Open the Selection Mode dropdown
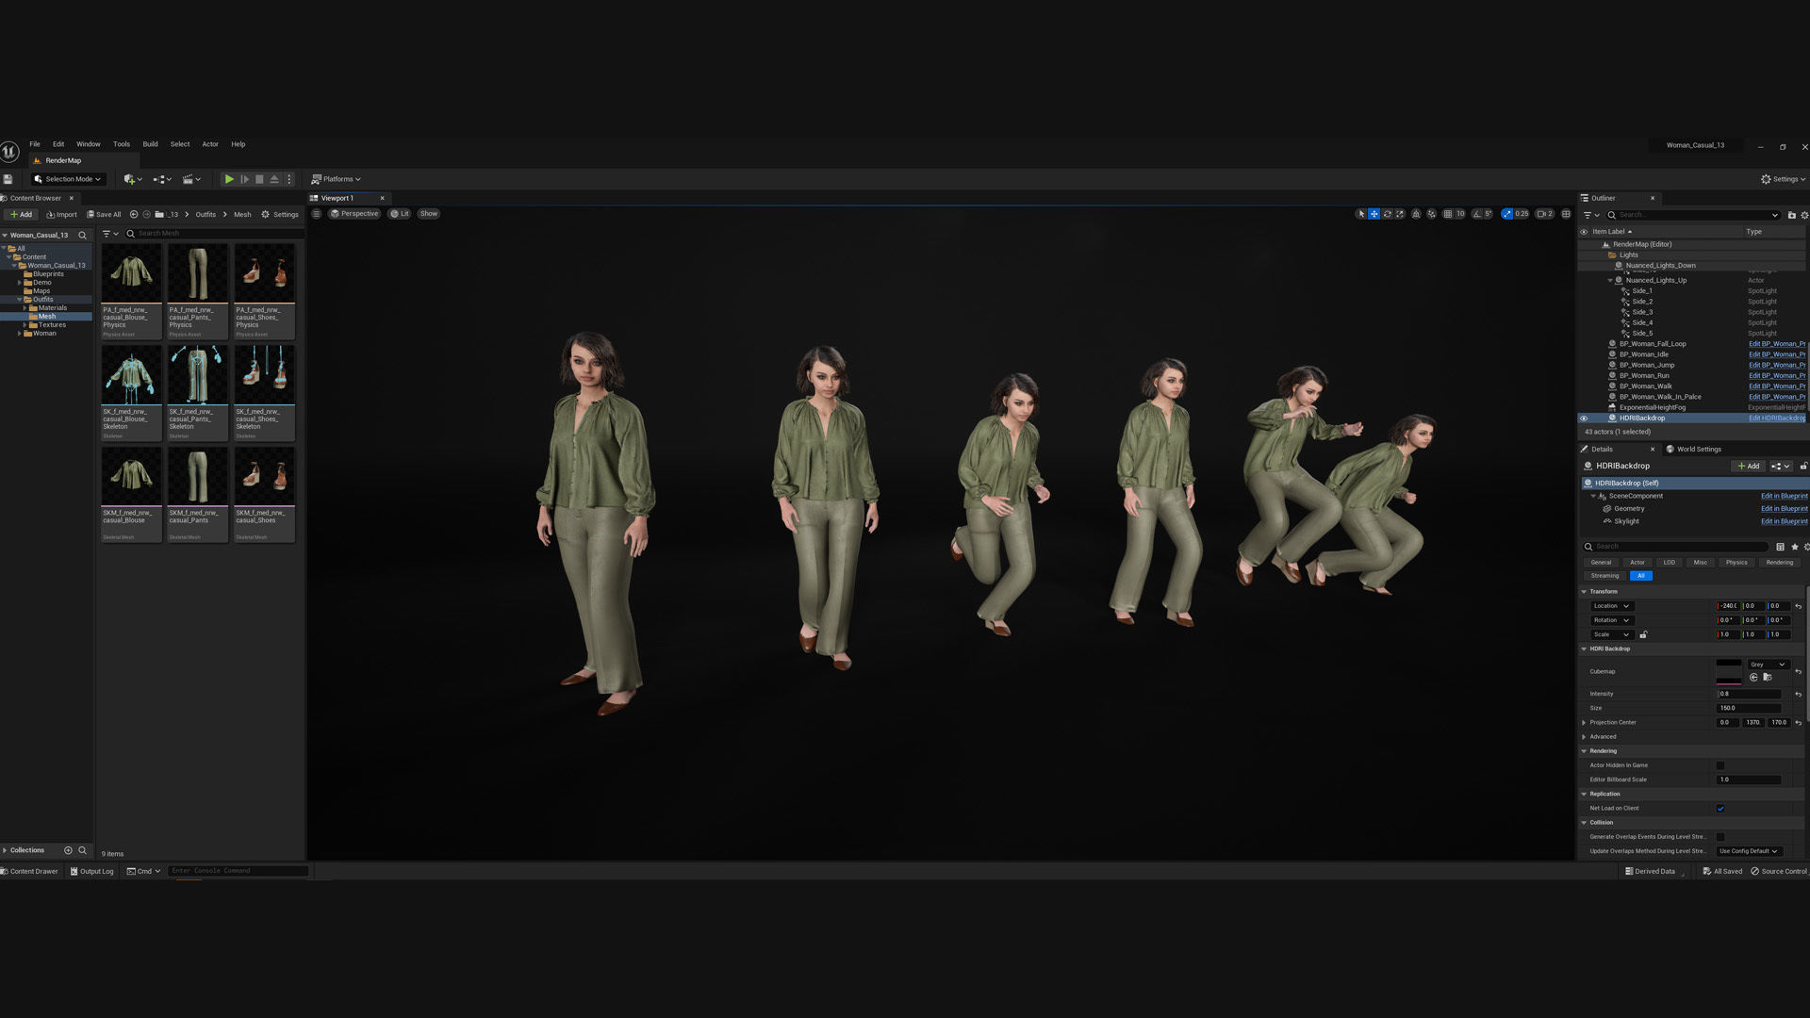The height and width of the screenshot is (1018, 1810). coord(68,179)
